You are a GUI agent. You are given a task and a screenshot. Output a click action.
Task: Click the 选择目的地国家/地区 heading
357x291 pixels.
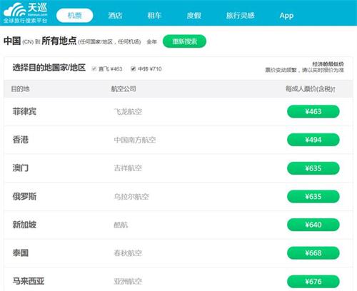tap(49, 68)
